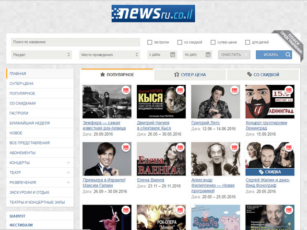Click the 'по дату' date field
The image size is (307, 230).
(197, 55)
